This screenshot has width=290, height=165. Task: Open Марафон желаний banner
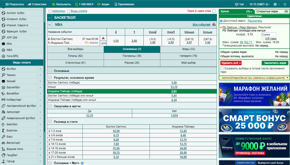(254, 95)
